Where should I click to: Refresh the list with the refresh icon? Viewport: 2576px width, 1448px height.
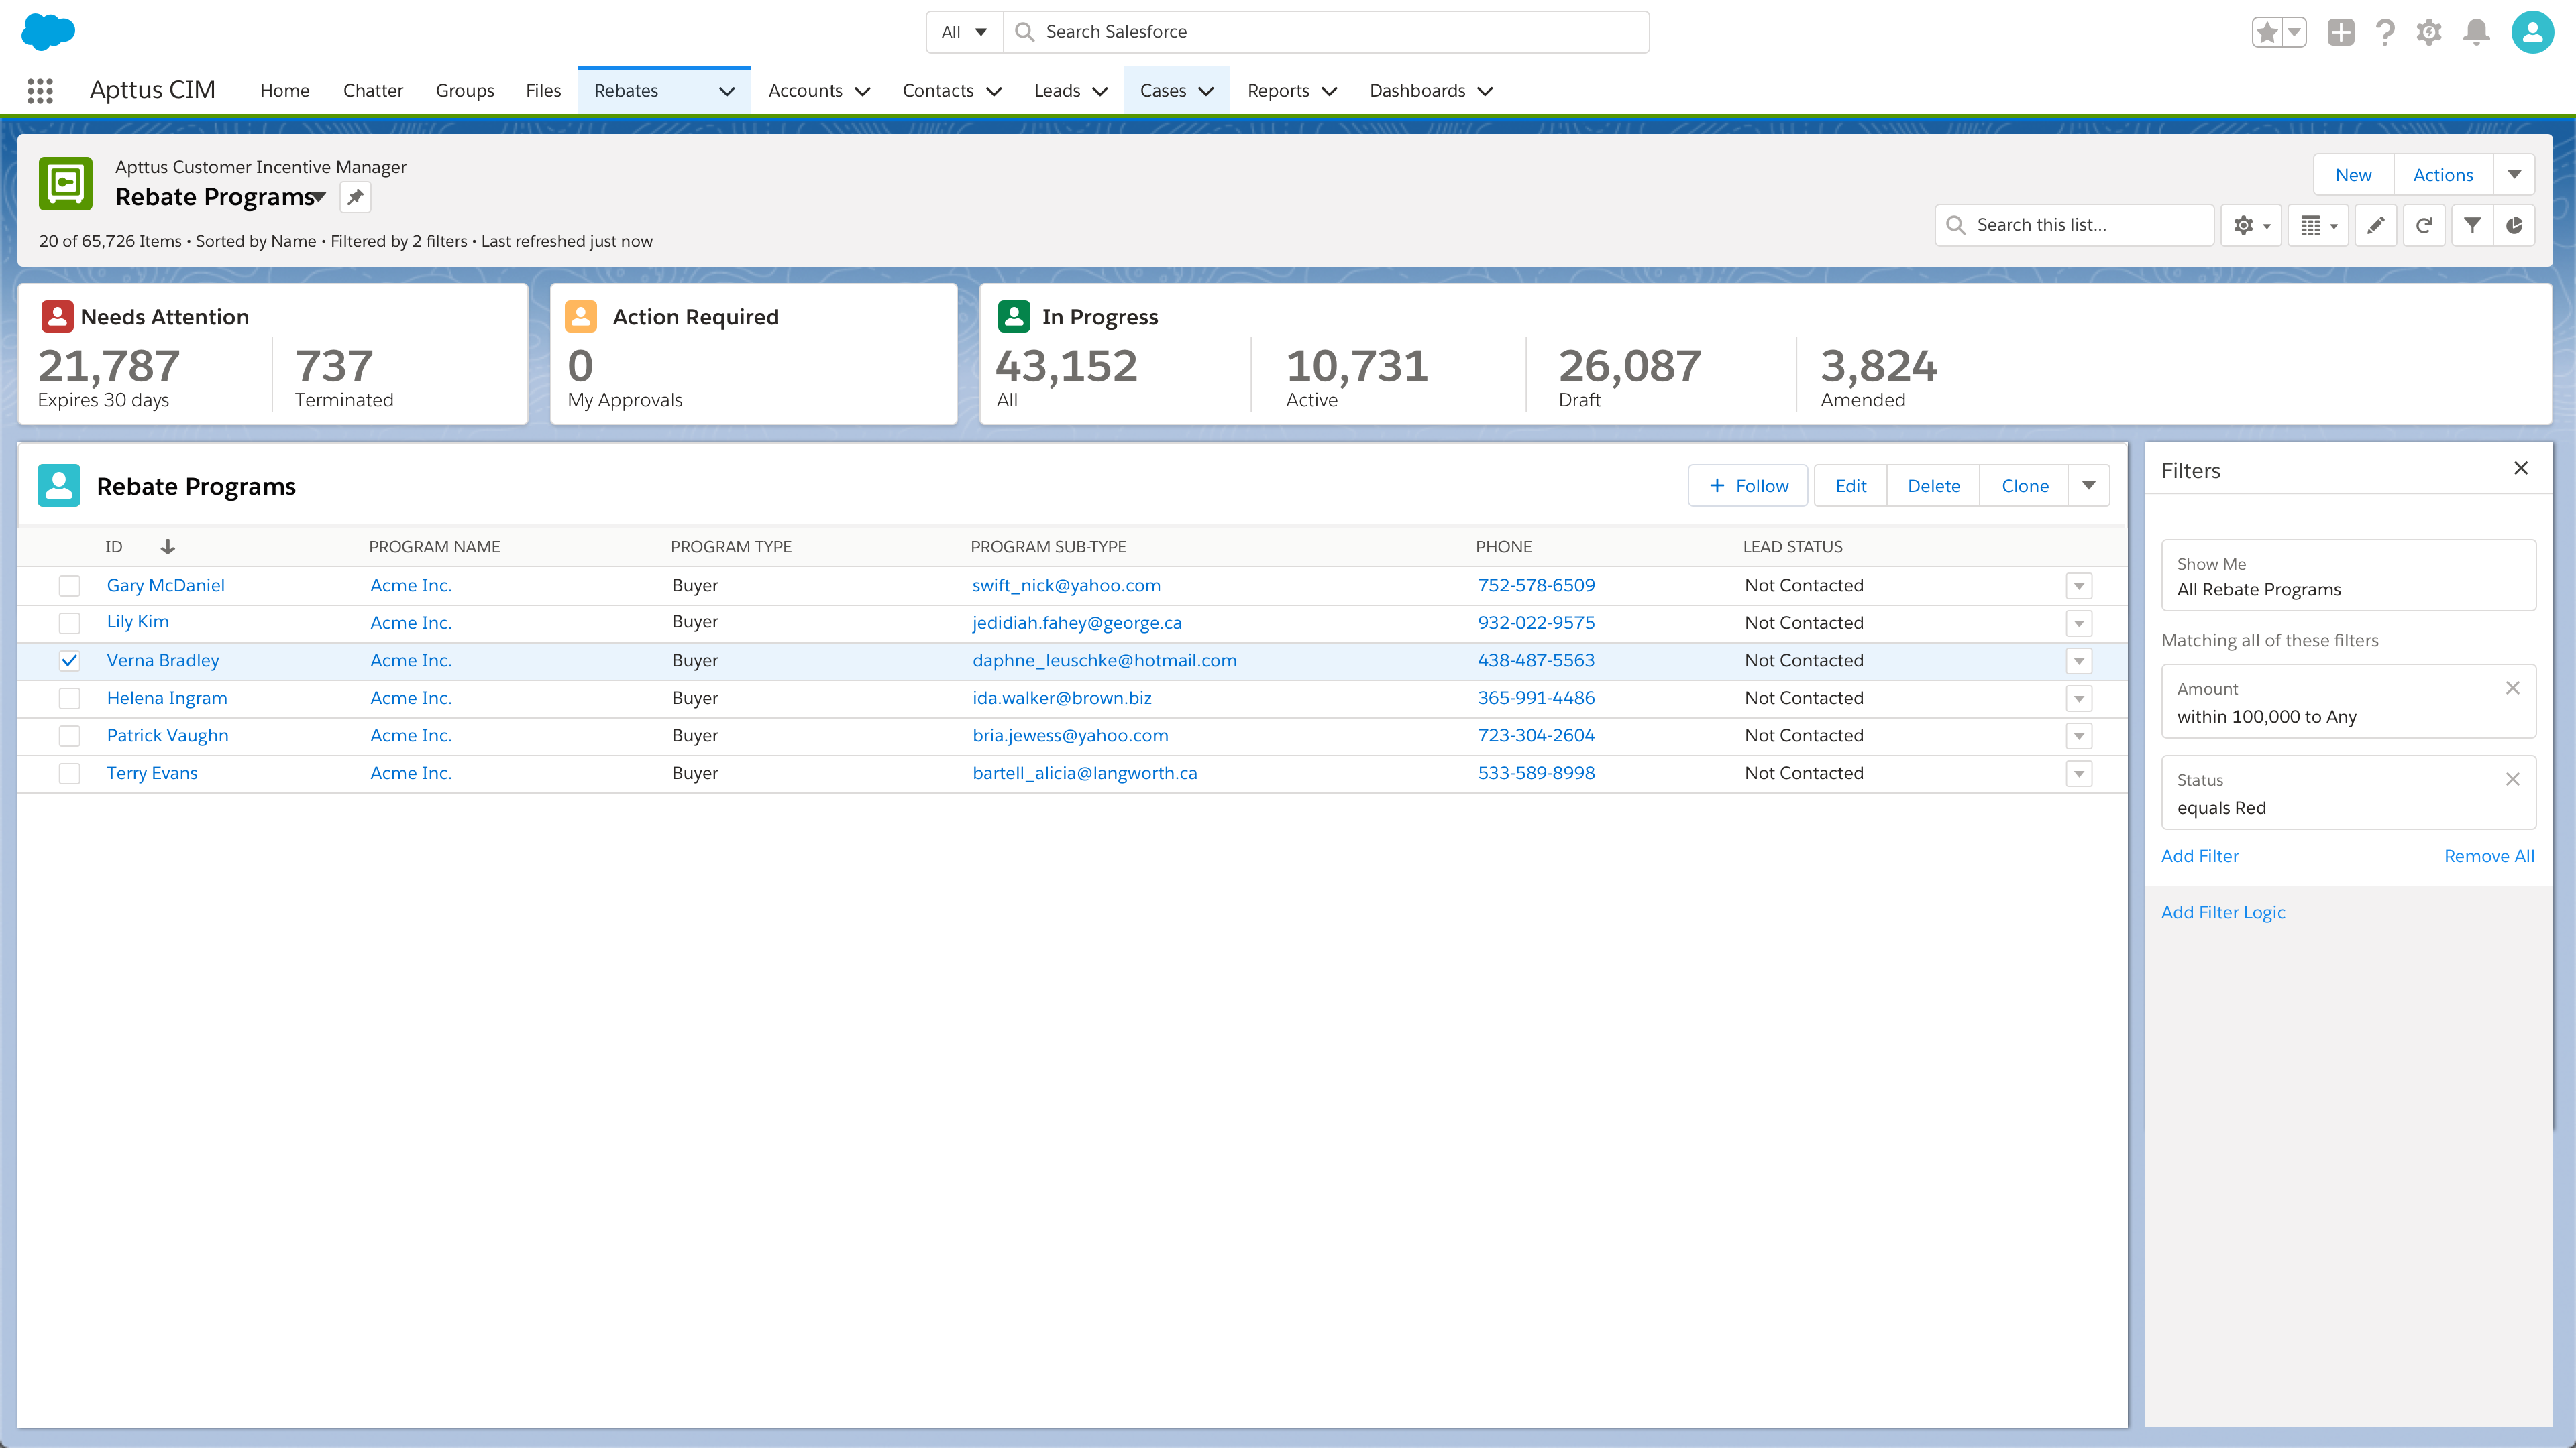pos(2424,225)
